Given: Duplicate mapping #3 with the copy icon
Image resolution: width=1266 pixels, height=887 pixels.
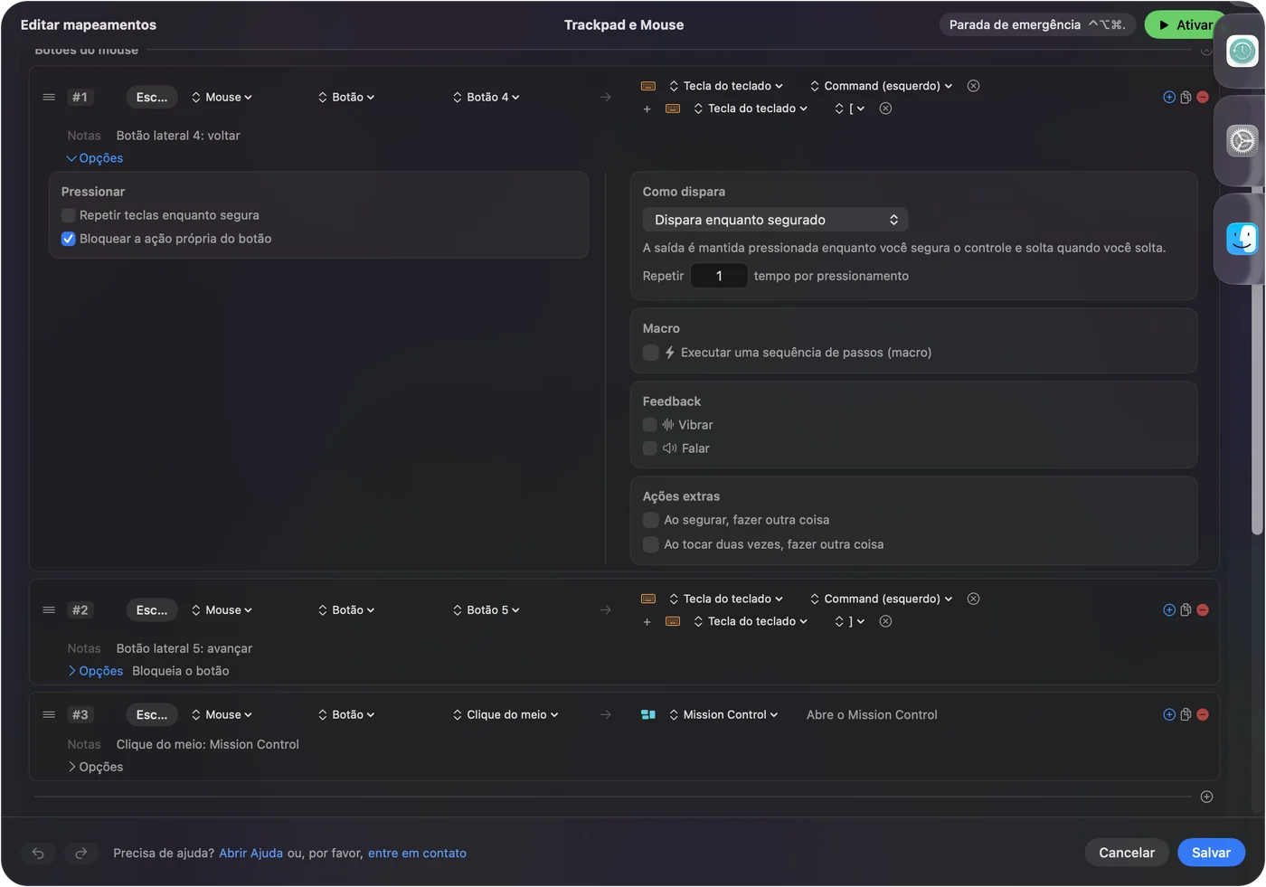Looking at the screenshot, I should [1186, 714].
